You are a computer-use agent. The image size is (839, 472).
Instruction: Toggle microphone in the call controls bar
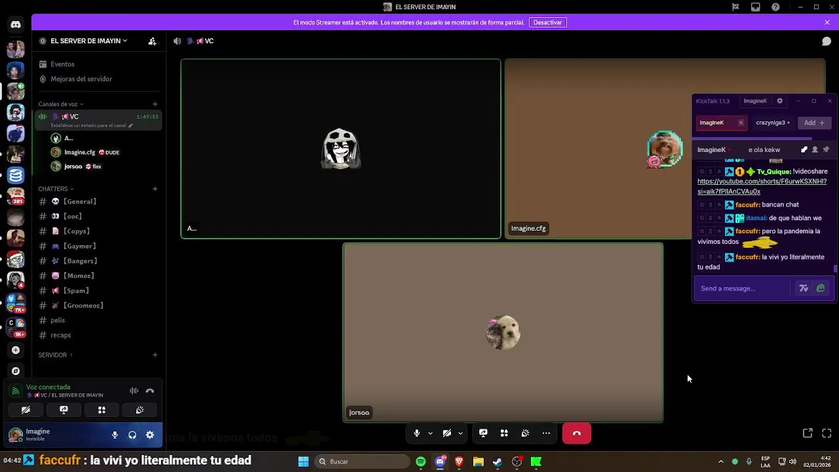pyautogui.click(x=416, y=433)
